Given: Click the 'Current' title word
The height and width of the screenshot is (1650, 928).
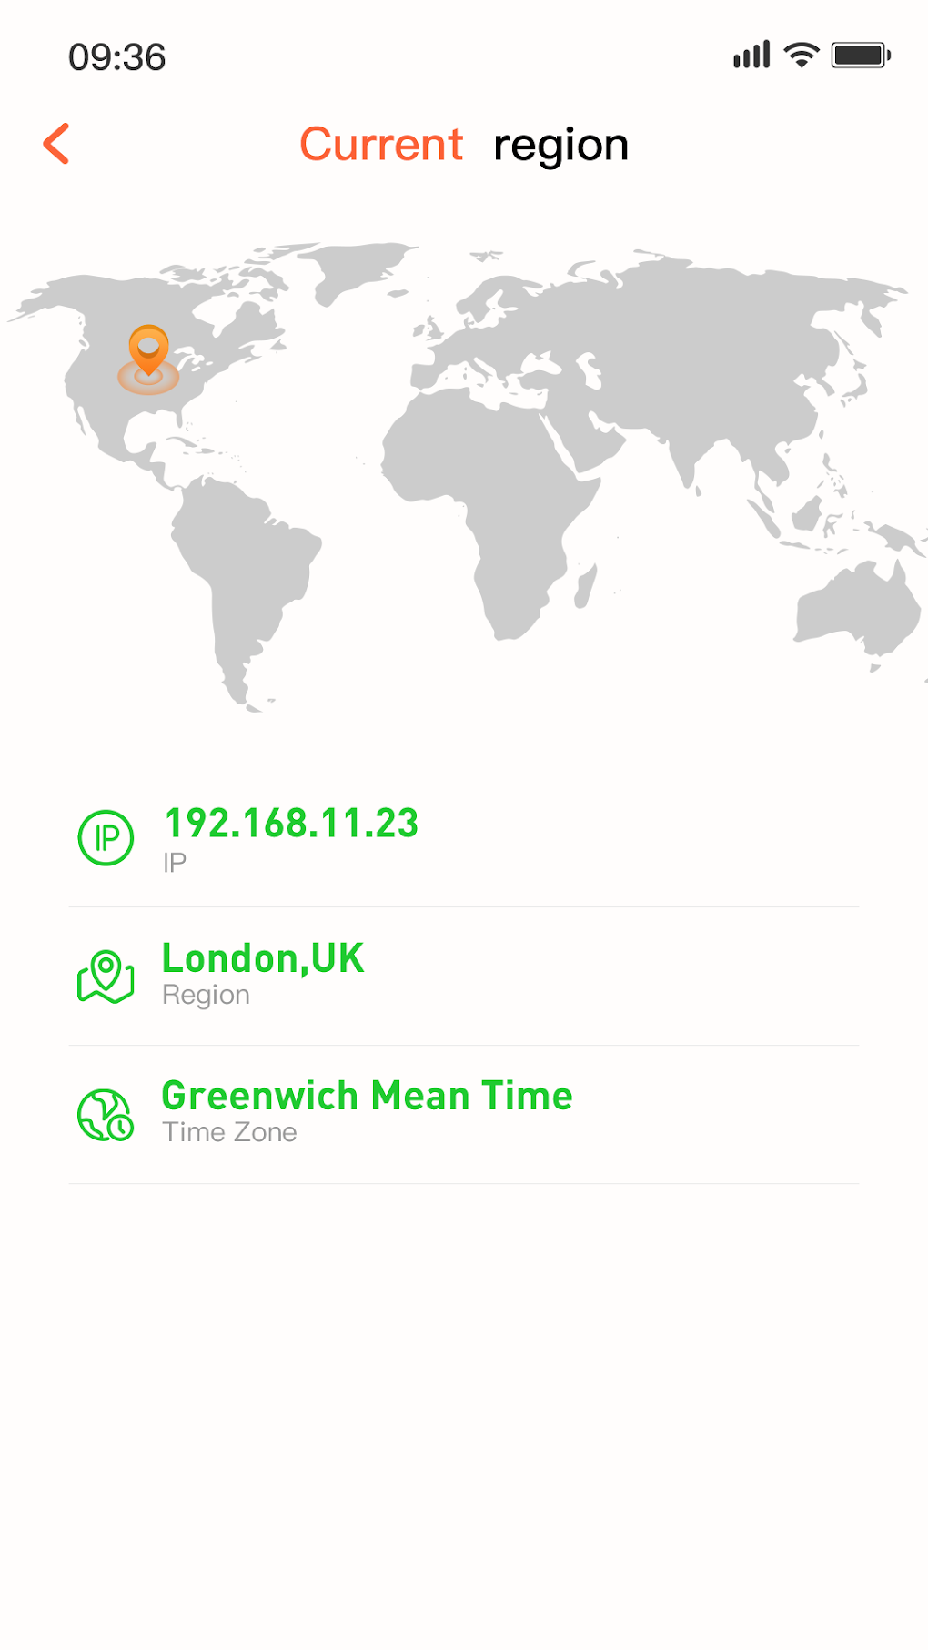Looking at the screenshot, I should coord(381,145).
